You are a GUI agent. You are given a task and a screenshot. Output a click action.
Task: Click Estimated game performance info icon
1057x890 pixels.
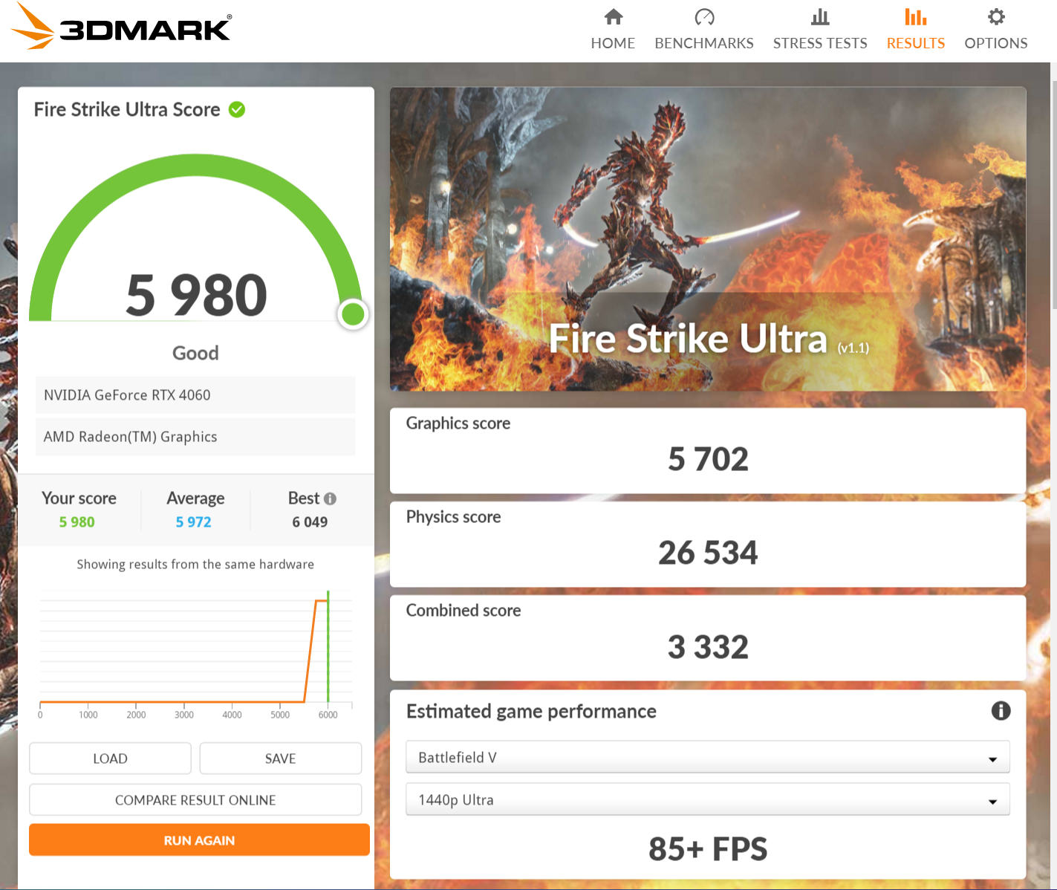[x=1001, y=711]
